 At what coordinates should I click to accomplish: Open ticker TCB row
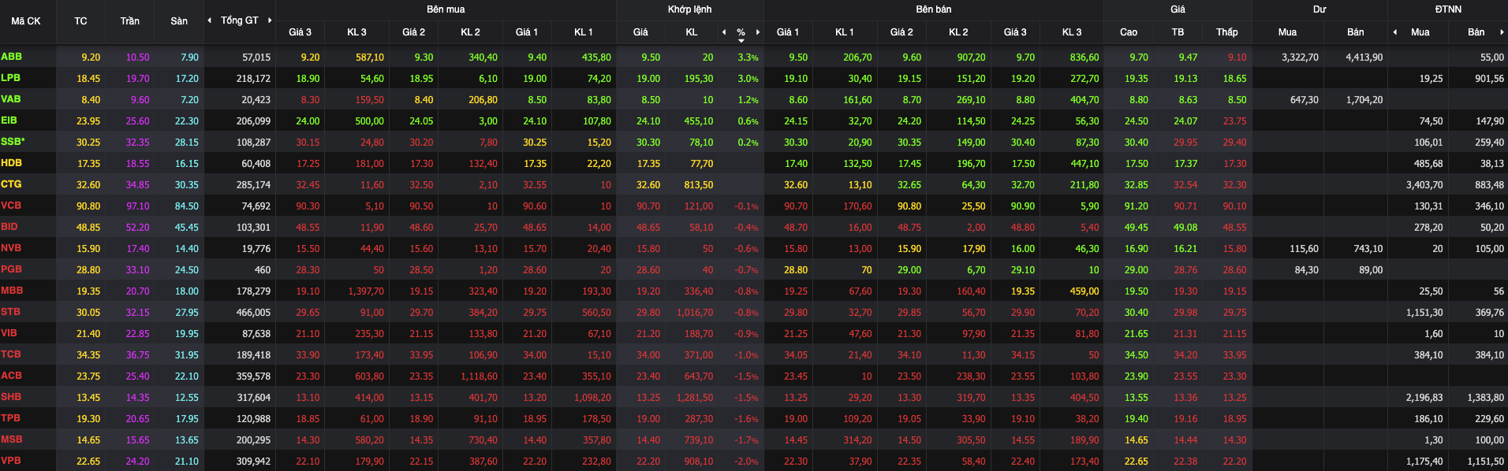click(11, 354)
